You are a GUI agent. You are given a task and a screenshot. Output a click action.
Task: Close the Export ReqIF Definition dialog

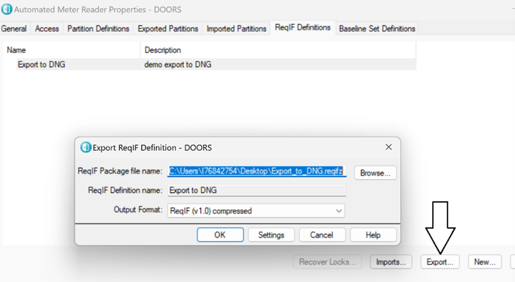pos(389,147)
